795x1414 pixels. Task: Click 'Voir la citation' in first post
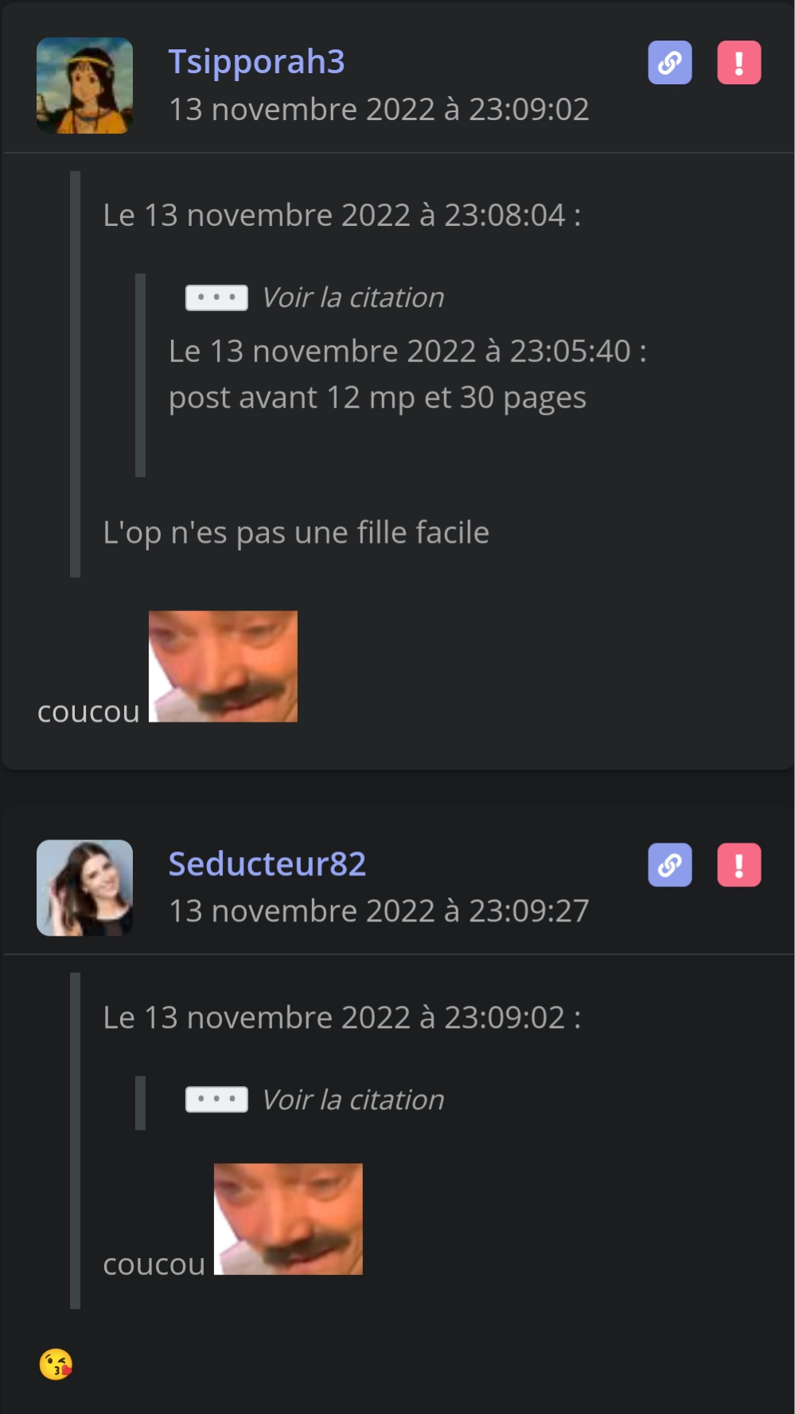click(x=353, y=298)
